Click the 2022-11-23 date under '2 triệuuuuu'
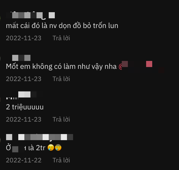 [x=24, y=119]
